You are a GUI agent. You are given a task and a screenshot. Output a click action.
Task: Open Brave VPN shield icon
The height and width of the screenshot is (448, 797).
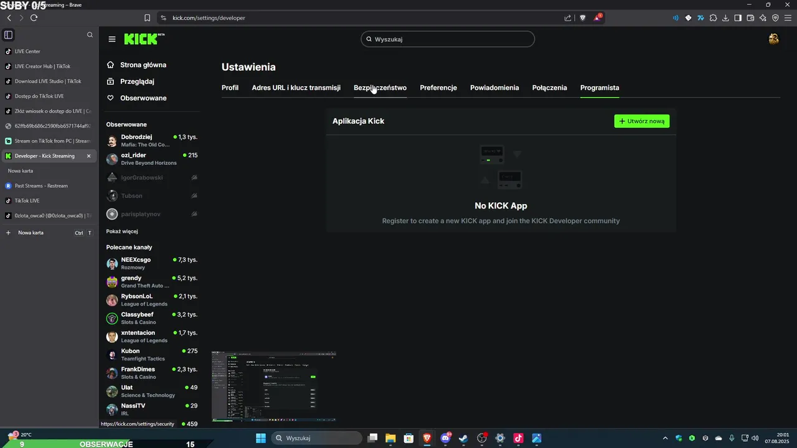(775, 18)
